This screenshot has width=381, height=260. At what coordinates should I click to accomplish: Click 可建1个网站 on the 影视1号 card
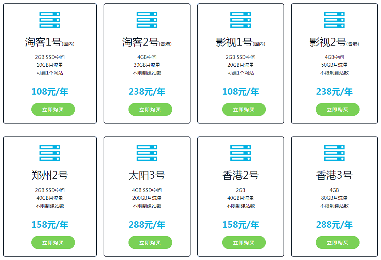[241, 73]
